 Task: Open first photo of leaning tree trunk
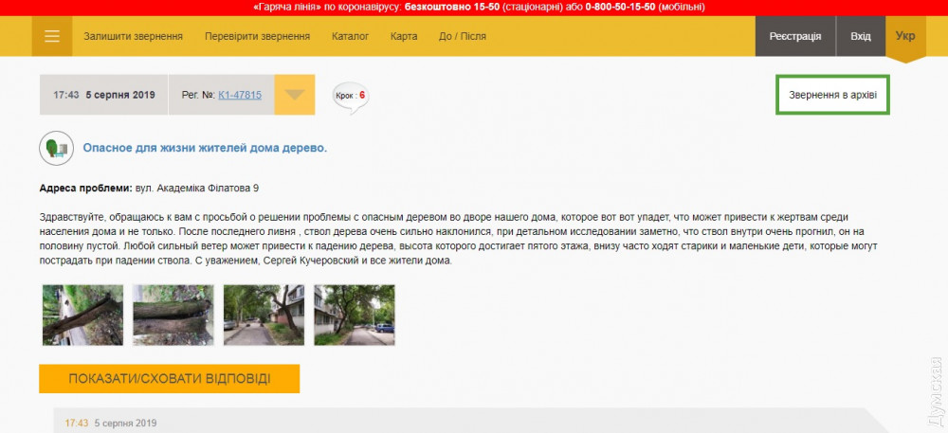tap(82, 315)
